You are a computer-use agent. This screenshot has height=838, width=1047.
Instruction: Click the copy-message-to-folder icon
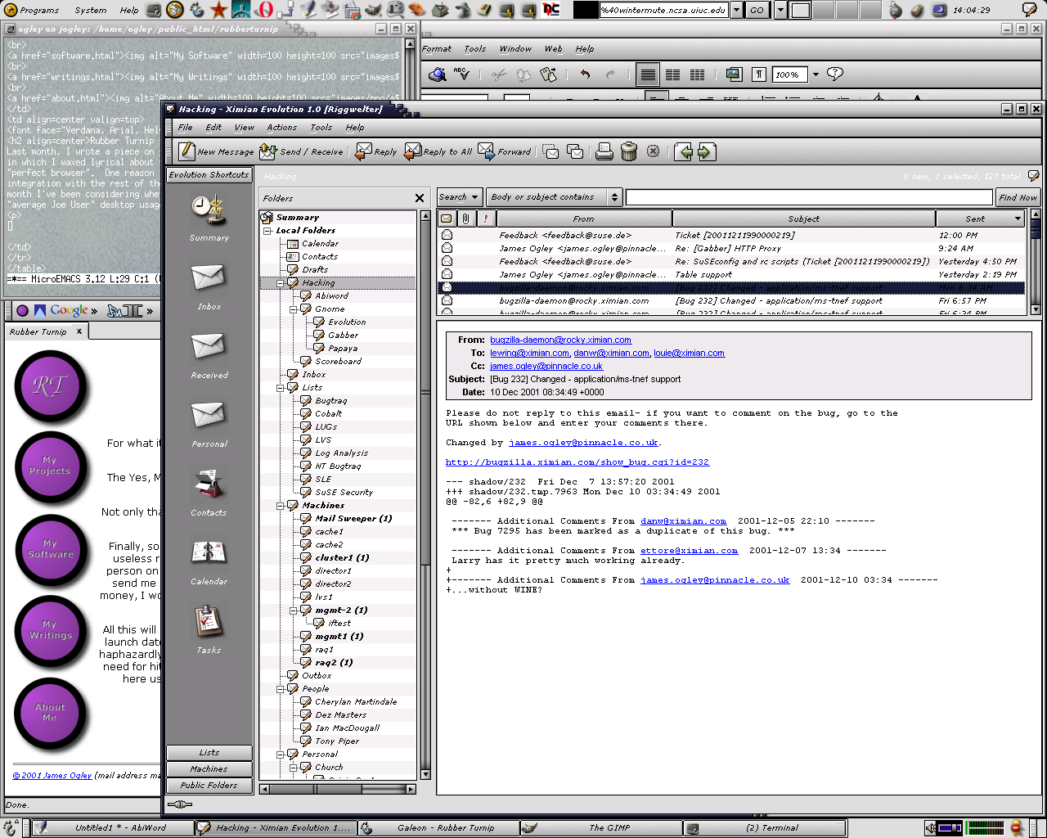(x=576, y=151)
